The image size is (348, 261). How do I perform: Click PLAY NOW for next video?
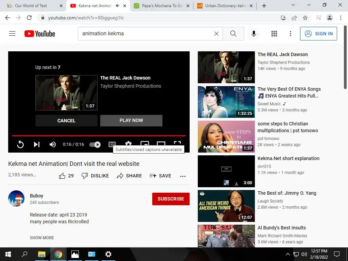[x=131, y=121]
